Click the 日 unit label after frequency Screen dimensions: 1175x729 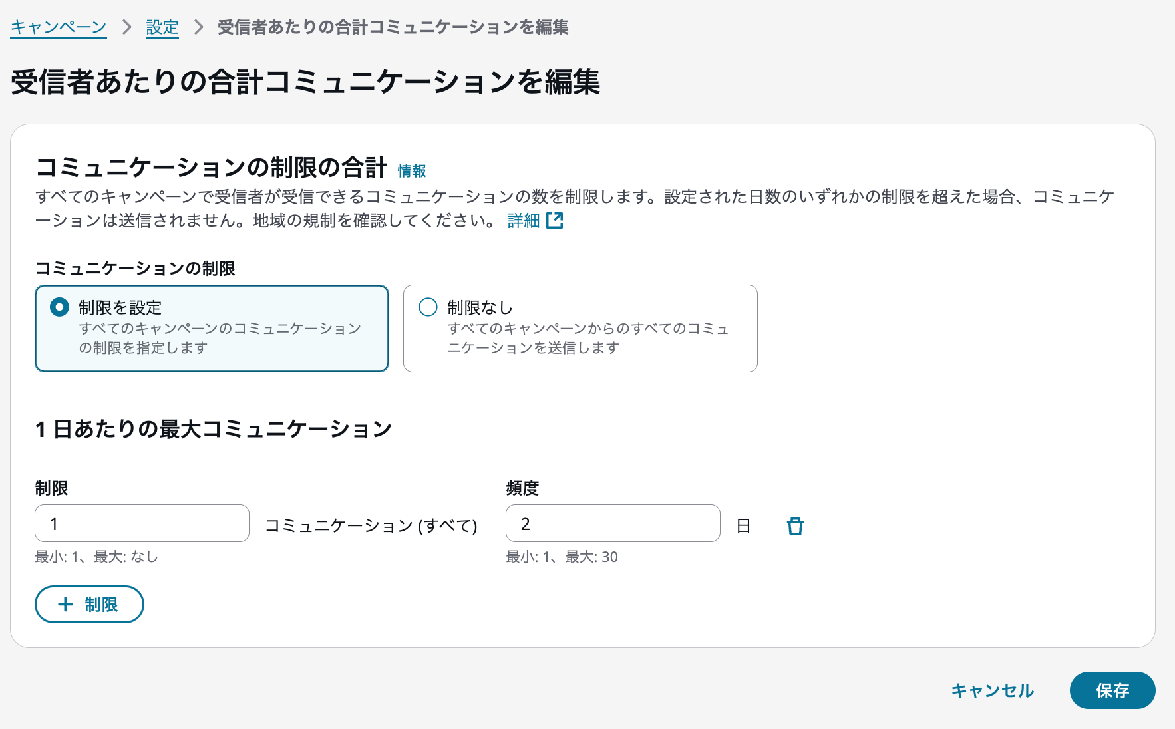pyautogui.click(x=744, y=526)
